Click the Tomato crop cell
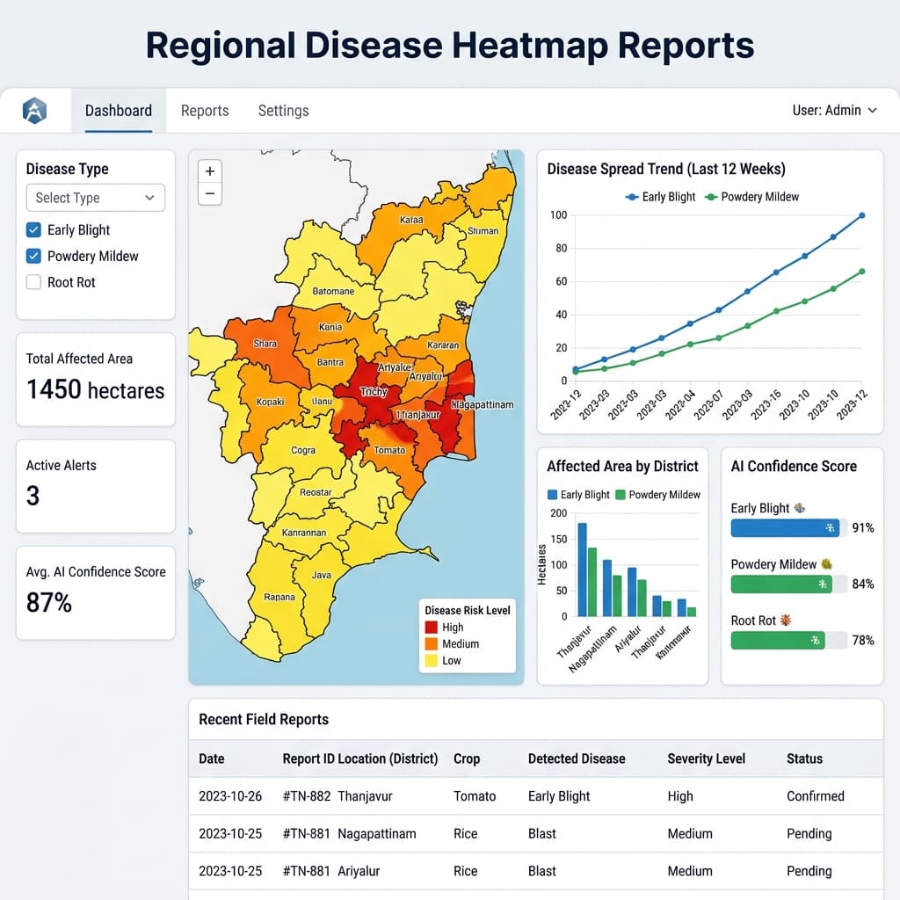900x900 pixels. [x=475, y=796]
